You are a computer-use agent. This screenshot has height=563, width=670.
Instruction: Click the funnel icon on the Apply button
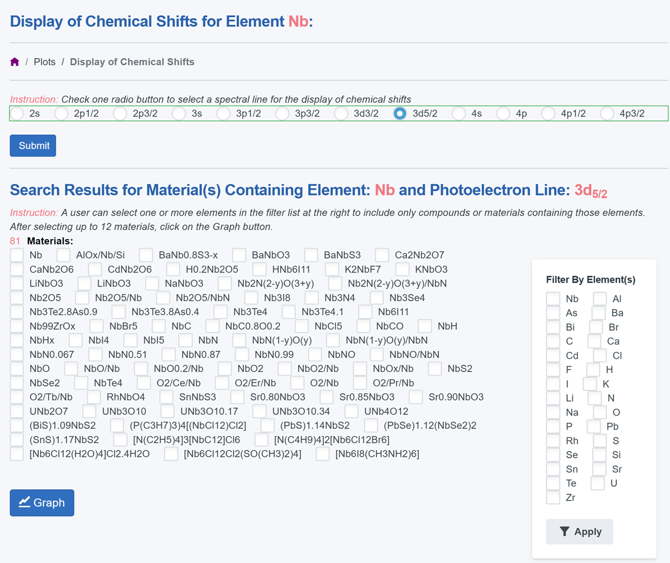tap(566, 531)
